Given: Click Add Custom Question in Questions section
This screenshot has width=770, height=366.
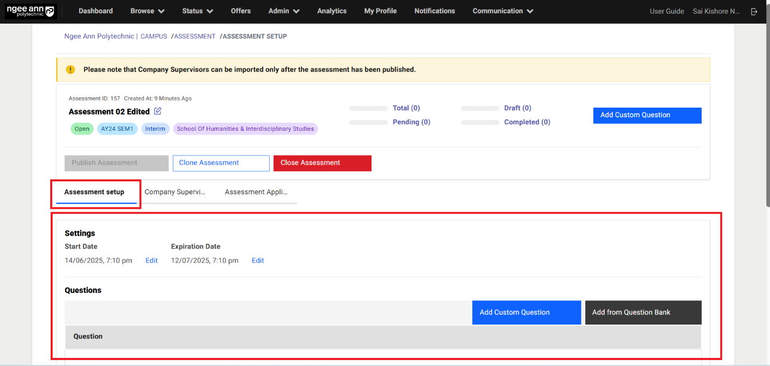Looking at the screenshot, I should [x=526, y=313].
